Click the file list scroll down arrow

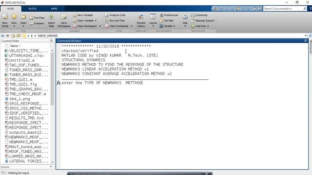pos(52,162)
